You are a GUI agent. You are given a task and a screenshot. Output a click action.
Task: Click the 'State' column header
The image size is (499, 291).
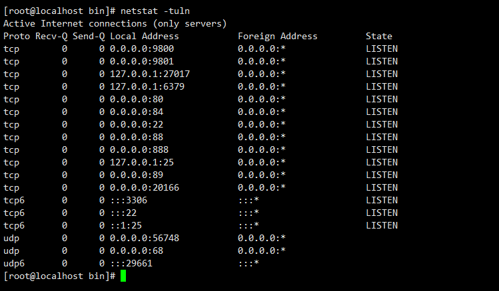(x=378, y=37)
